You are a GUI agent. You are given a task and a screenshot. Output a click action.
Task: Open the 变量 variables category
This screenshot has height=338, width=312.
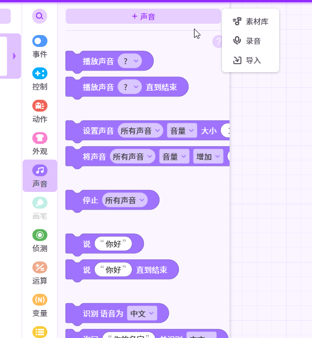[x=40, y=305]
